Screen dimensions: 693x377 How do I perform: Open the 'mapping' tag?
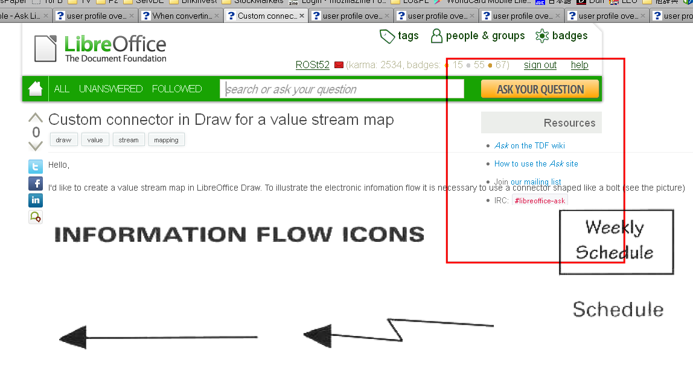166,140
